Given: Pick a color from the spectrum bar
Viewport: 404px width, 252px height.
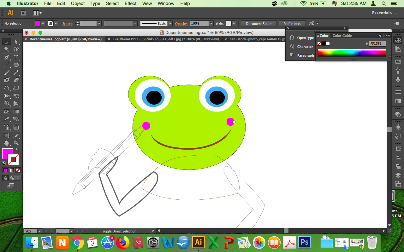Looking at the screenshot, I should [x=352, y=53].
